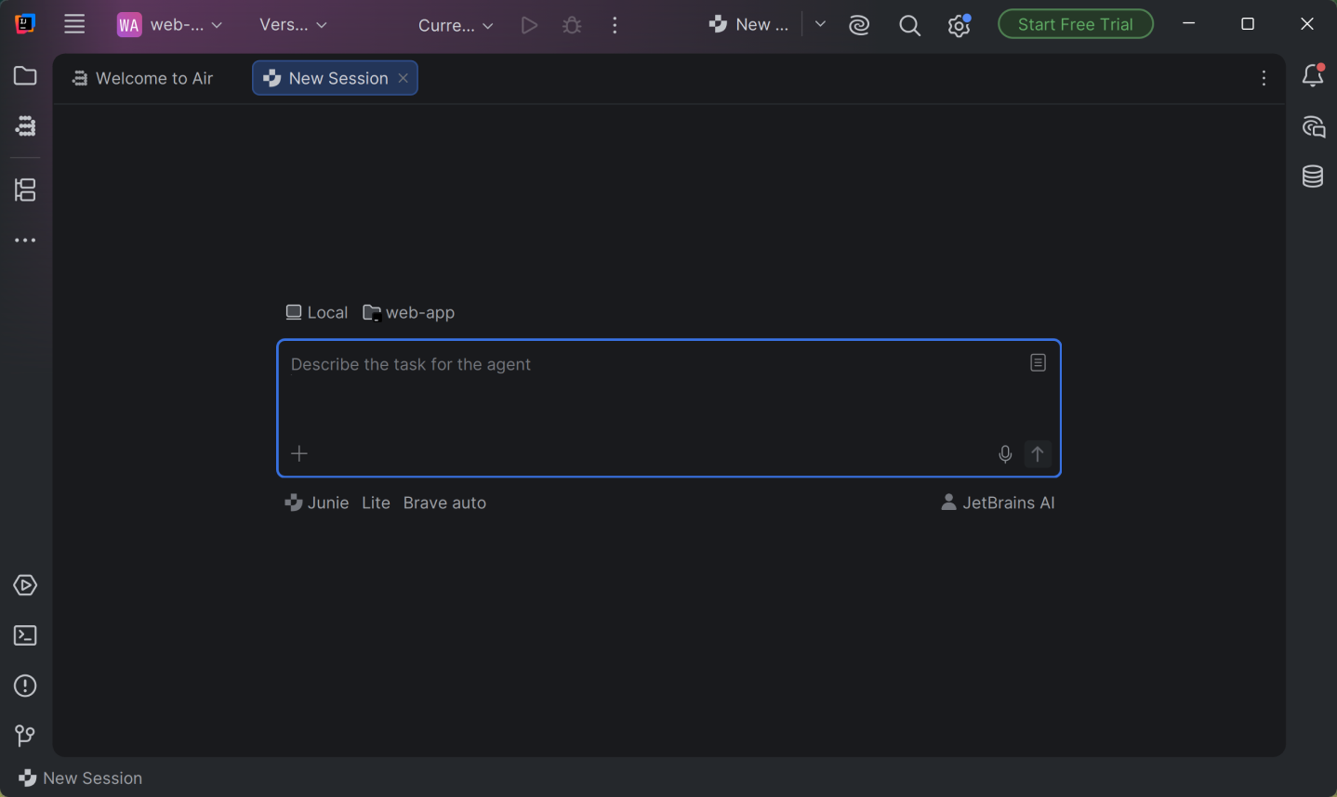Open the Air tasks sidebar icon
The height and width of the screenshot is (797, 1337).
pos(25,126)
